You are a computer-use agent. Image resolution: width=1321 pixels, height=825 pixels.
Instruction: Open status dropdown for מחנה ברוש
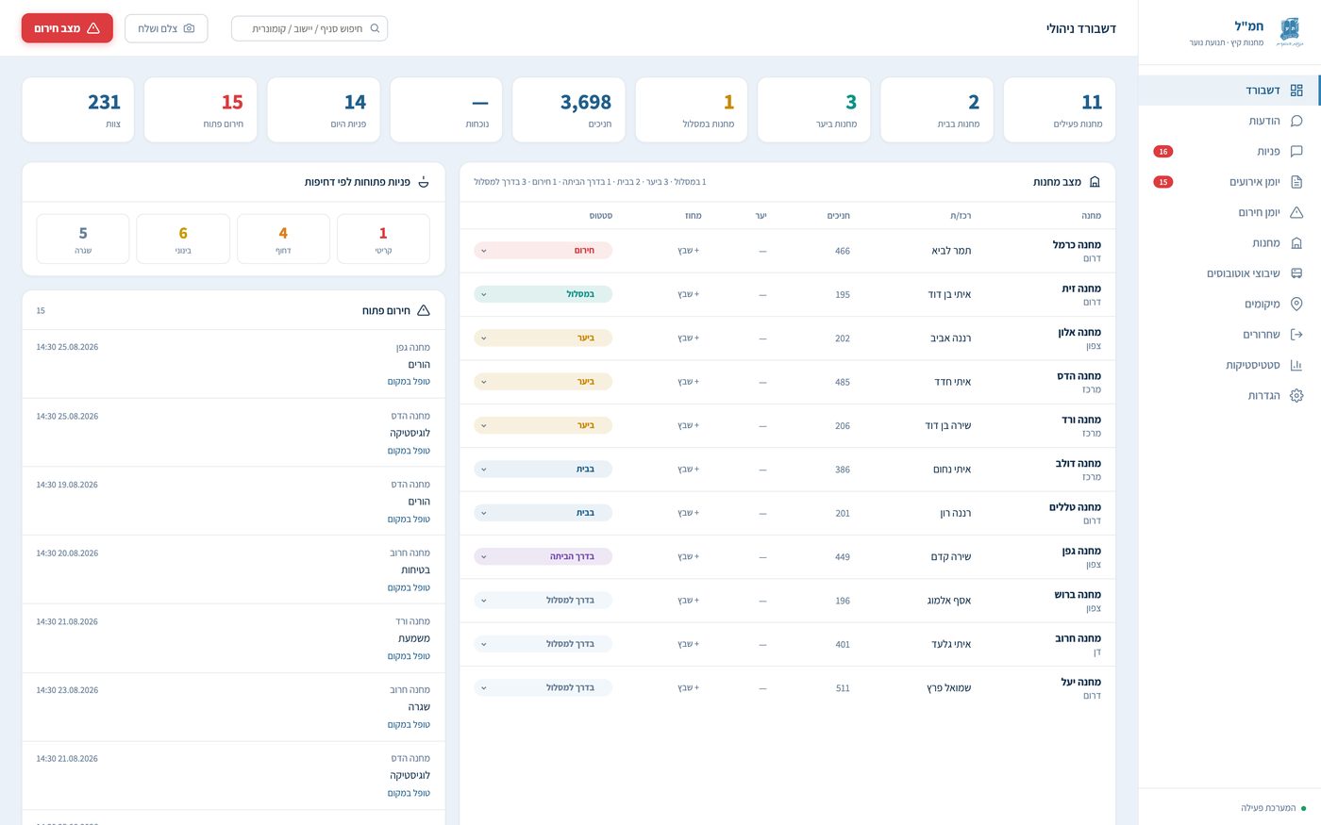pyautogui.click(x=543, y=600)
